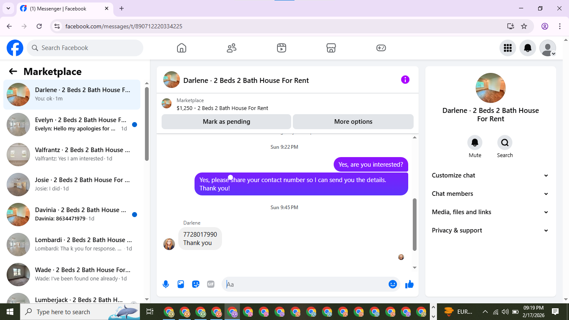
Task: Open the volume icon in system tray
Action: coord(505,312)
